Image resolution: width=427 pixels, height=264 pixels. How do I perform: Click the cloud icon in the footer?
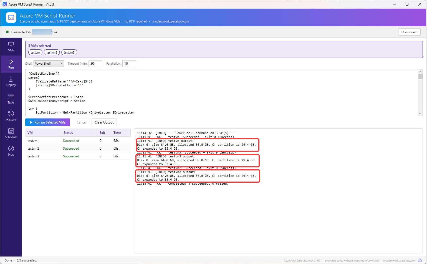pyautogui.click(x=420, y=260)
